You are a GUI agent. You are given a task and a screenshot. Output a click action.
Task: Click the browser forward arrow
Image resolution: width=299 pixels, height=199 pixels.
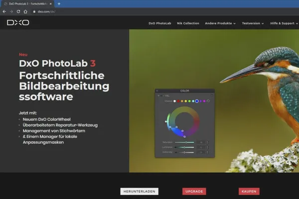click(11, 11)
